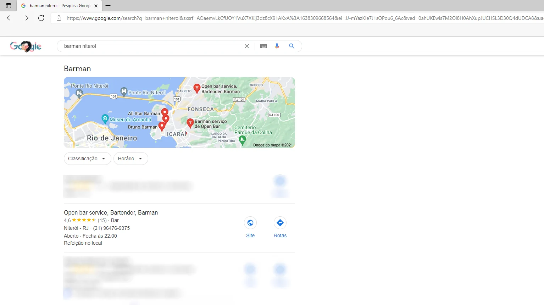Click the Open bar service result title
The image size is (544, 305).
[x=111, y=212]
